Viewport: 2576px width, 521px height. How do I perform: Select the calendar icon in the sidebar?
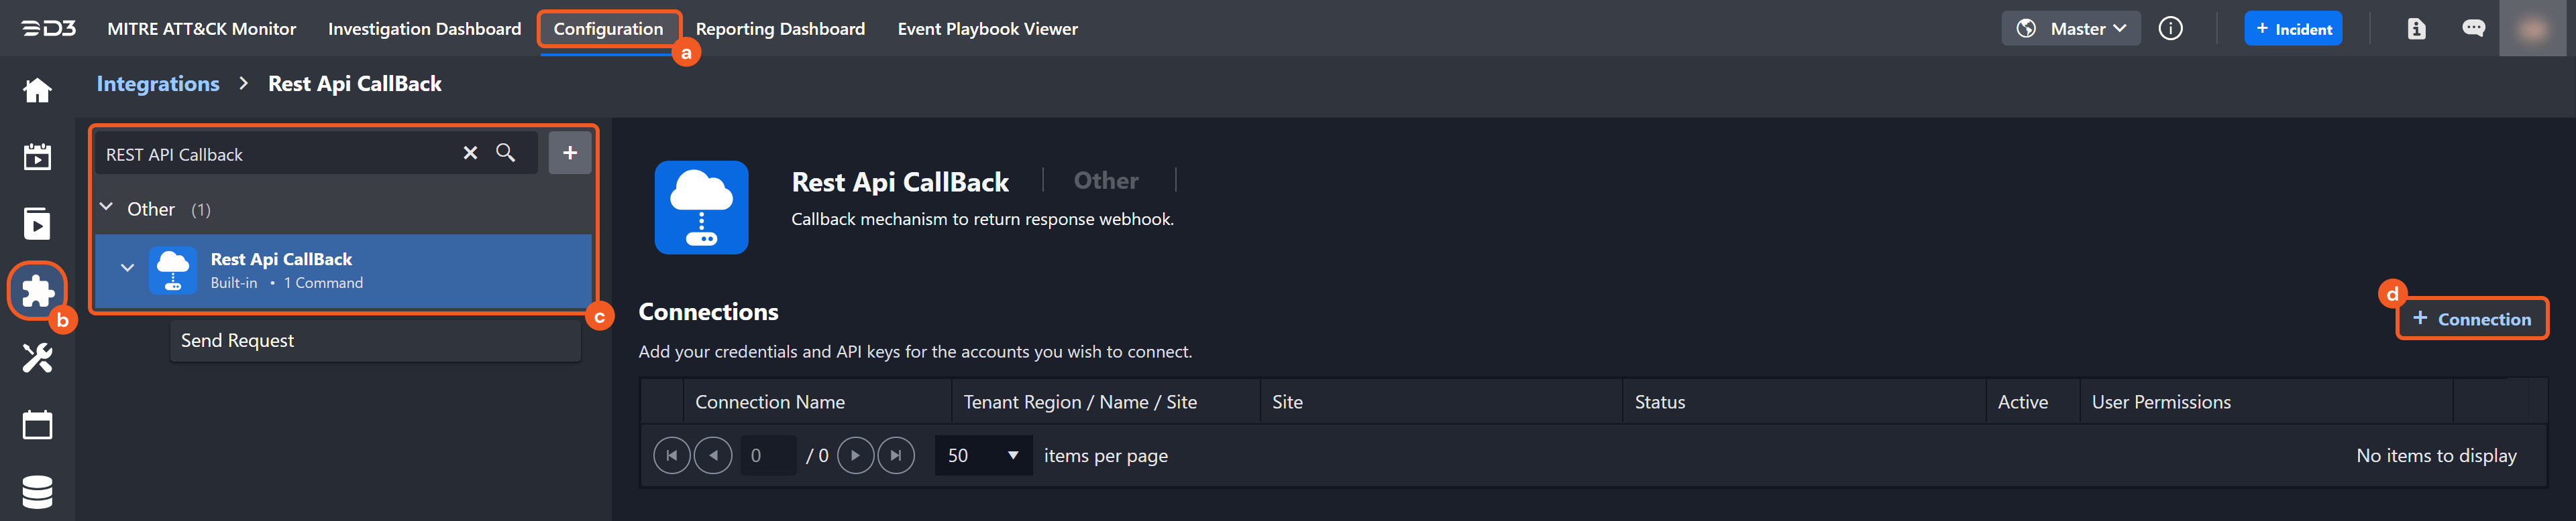(36, 424)
